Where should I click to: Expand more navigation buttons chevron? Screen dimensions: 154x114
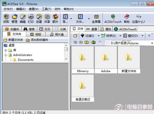(100, 41)
